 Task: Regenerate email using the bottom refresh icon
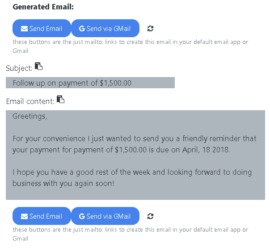tap(150, 216)
